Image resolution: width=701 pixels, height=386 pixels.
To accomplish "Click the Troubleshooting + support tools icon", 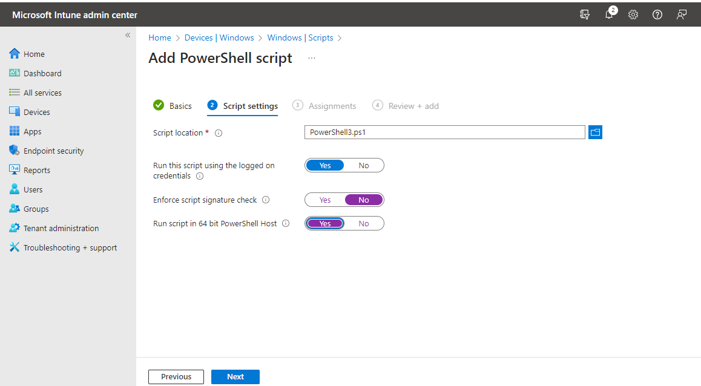I will click(x=15, y=247).
